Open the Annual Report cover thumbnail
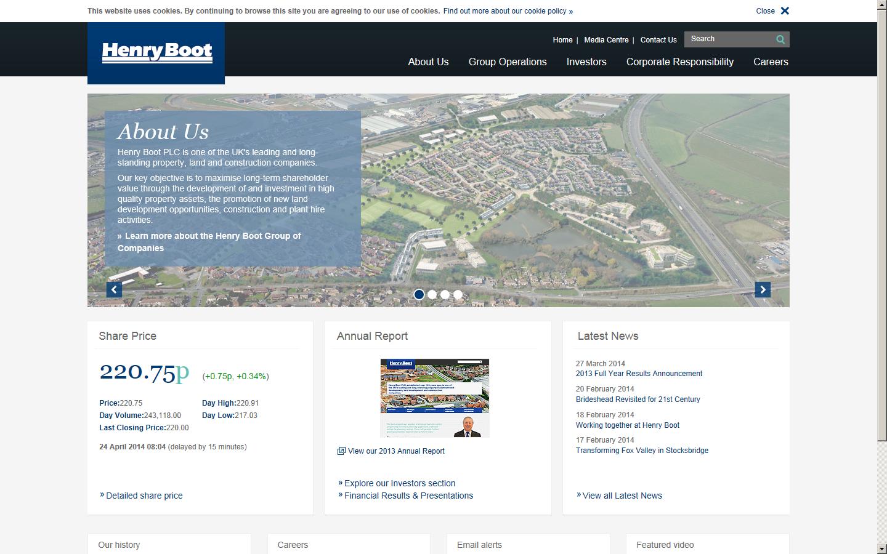The image size is (887, 554). pos(435,398)
